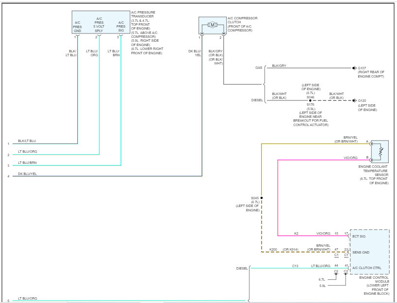The height and width of the screenshot is (303, 397).
Task: Click the A/C CLUTCH CTRL pin label
Action: [x=366, y=268]
